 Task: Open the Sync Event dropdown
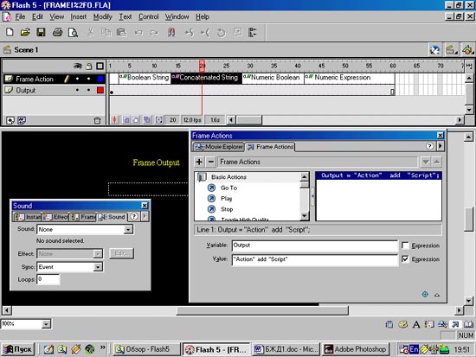[98, 267]
